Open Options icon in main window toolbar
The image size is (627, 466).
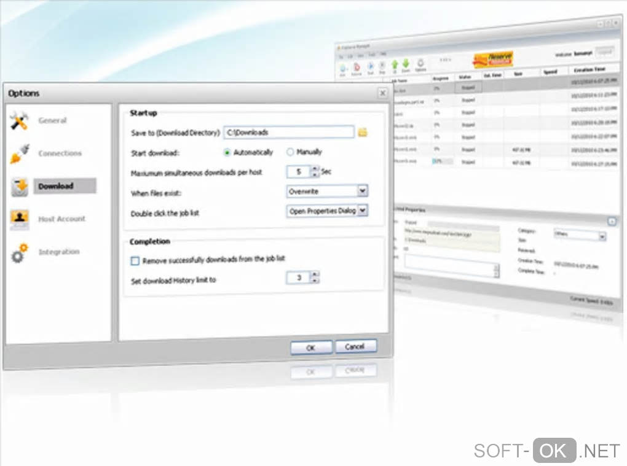pyautogui.click(x=420, y=64)
